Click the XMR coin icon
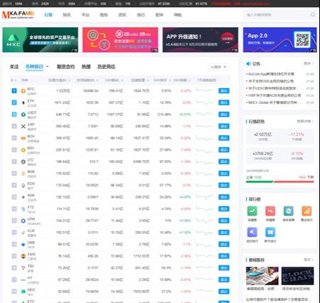320x303 pixels. click(23, 256)
